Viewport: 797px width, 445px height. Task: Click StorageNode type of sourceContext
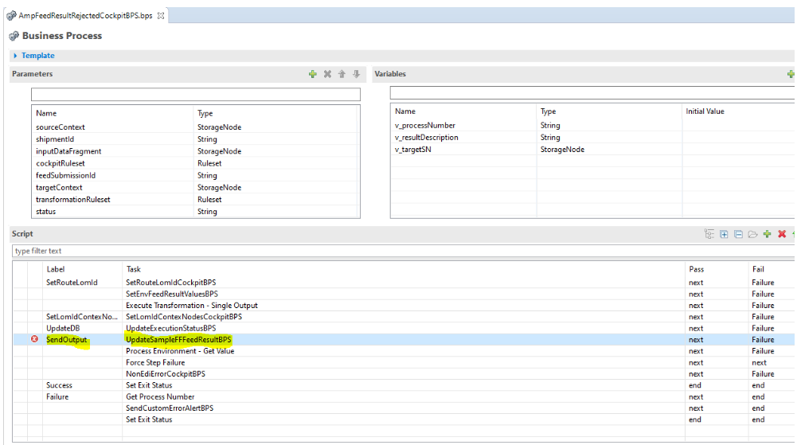219,127
